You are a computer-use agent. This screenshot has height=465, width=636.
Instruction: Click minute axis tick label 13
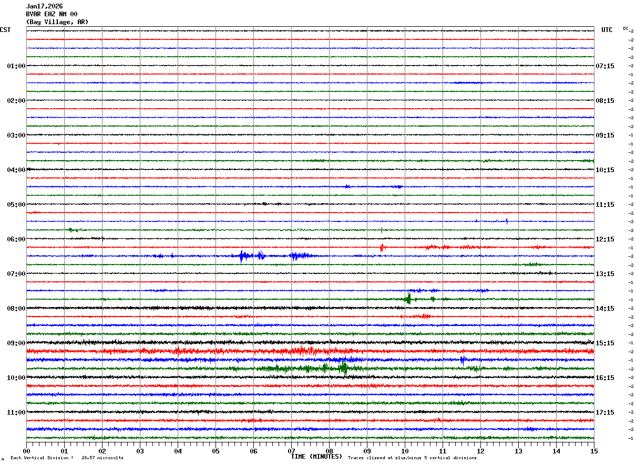coord(518,451)
